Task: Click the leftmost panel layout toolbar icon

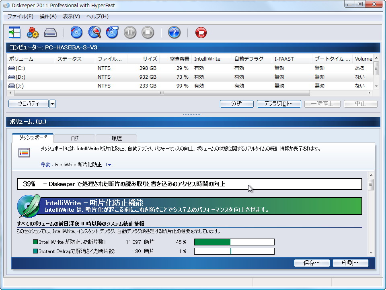Action: (x=14, y=32)
